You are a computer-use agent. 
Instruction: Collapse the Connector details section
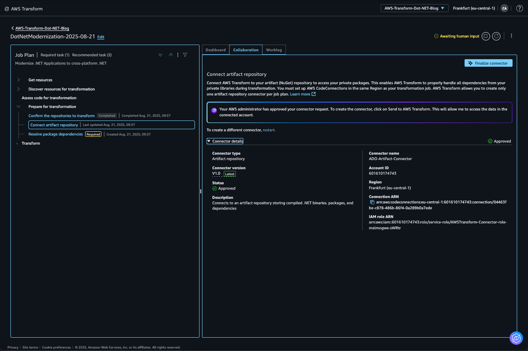[x=209, y=141]
